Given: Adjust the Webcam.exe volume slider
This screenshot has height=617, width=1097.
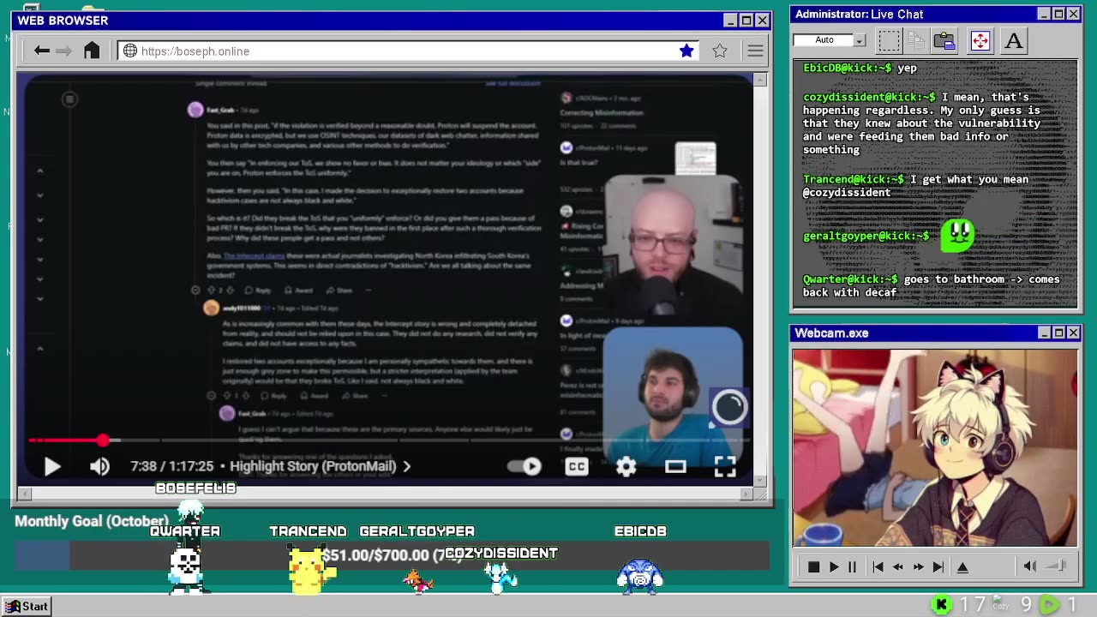Looking at the screenshot, I should click(x=1058, y=566).
